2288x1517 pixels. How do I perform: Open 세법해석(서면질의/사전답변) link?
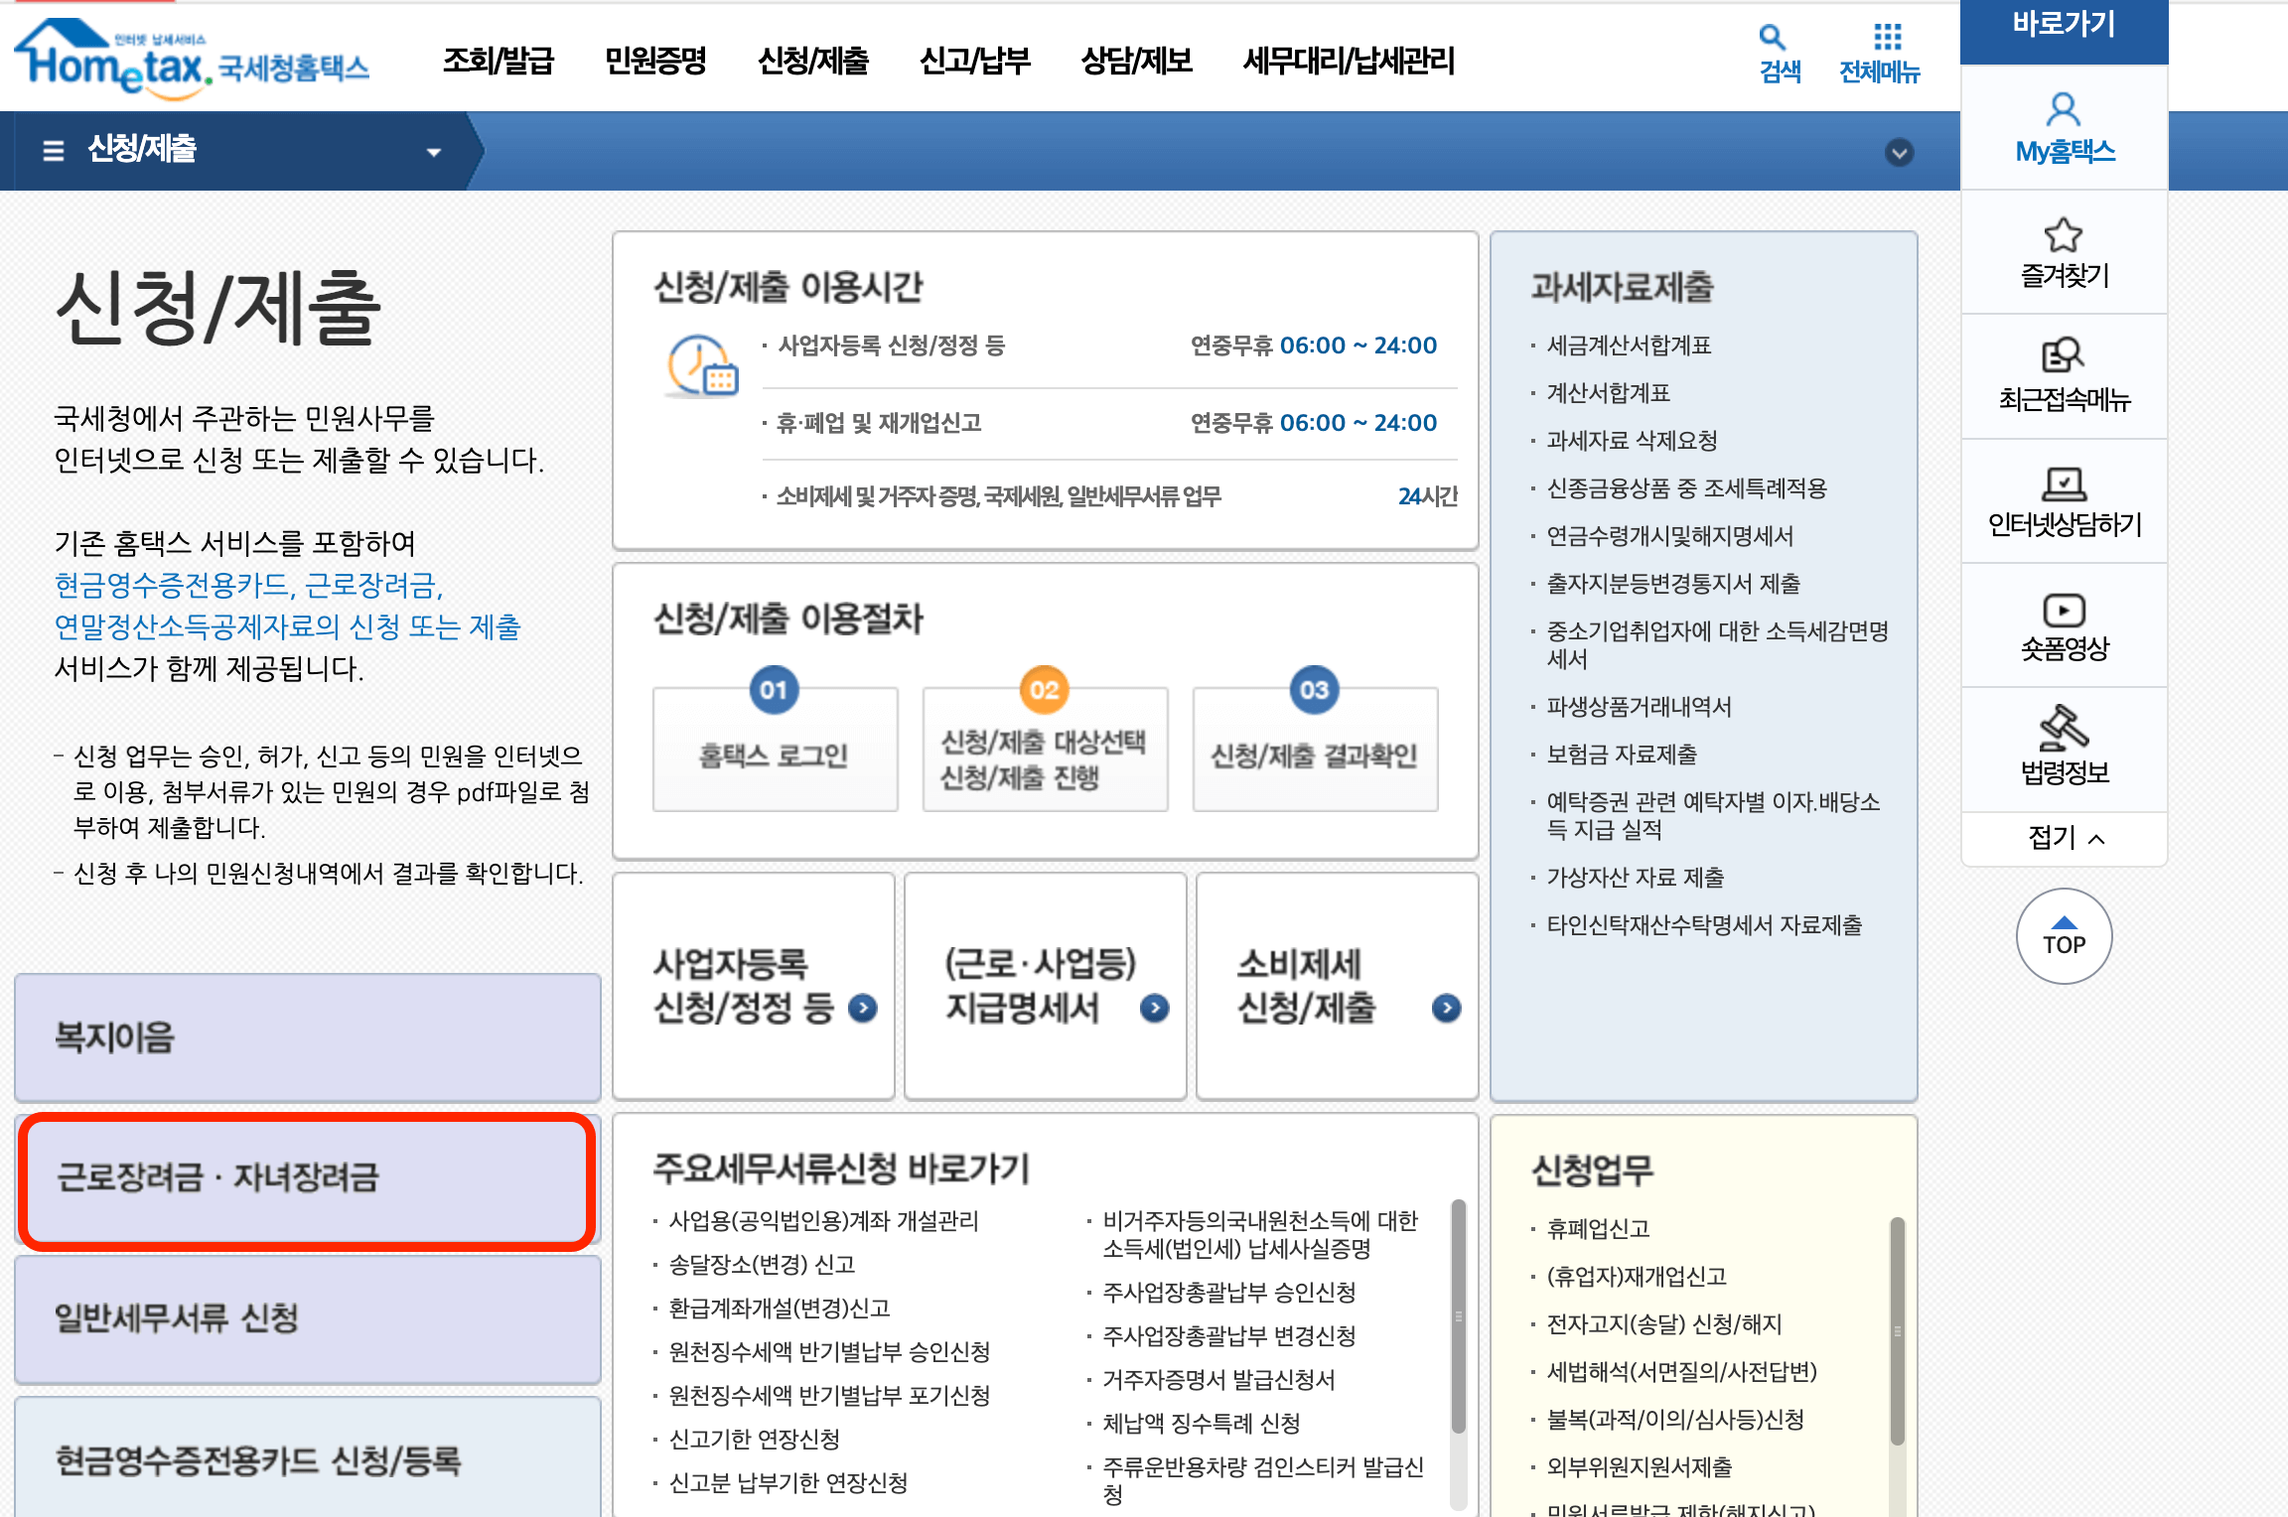[x=1681, y=1372]
